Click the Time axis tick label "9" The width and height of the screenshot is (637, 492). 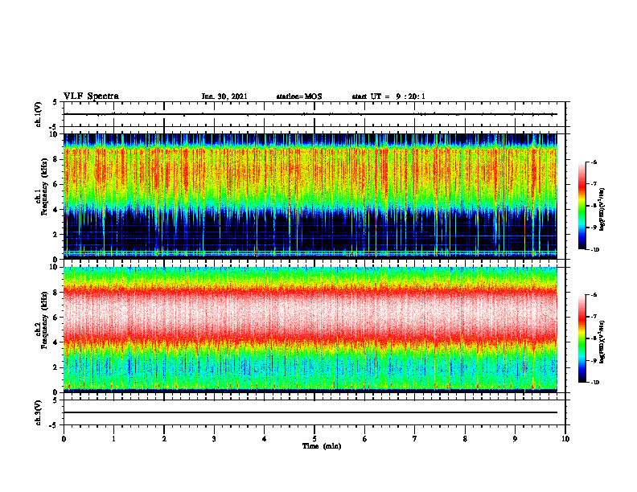[515, 439]
